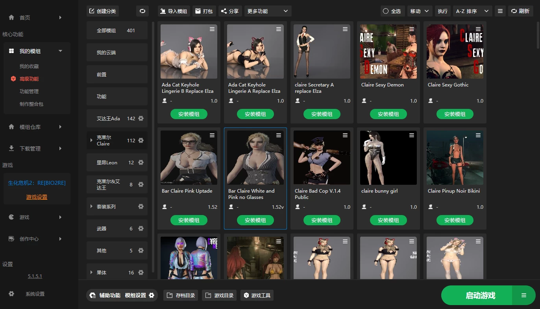Select 全部模组 category with 401 items

(x=117, y=30)
